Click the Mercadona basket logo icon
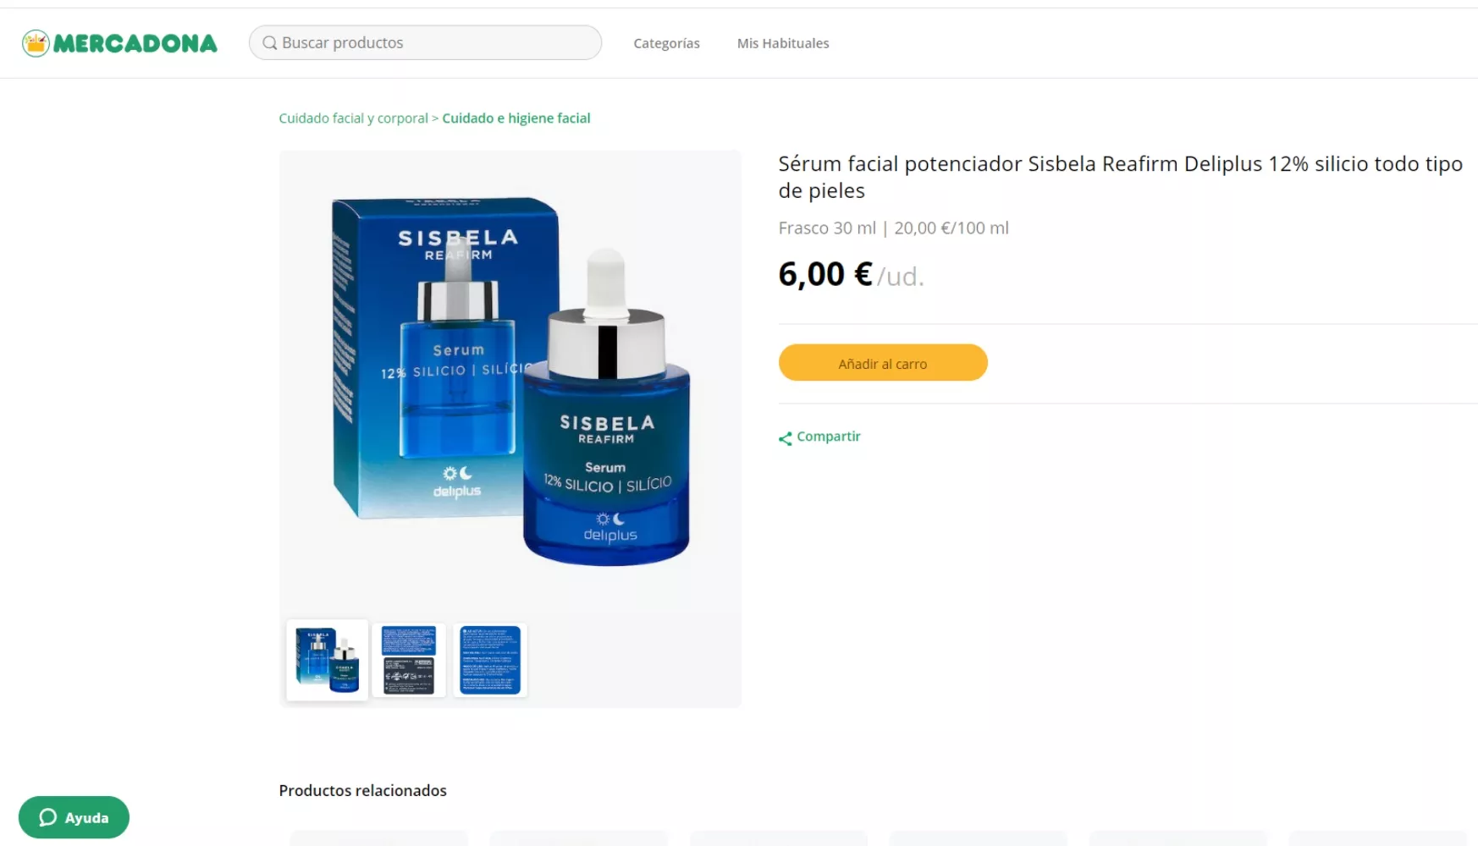The width and height of the screenshot is (1478, 846). click(x=36, y=43)
